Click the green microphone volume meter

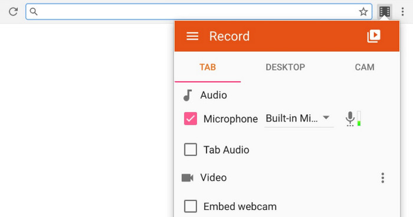359,118
